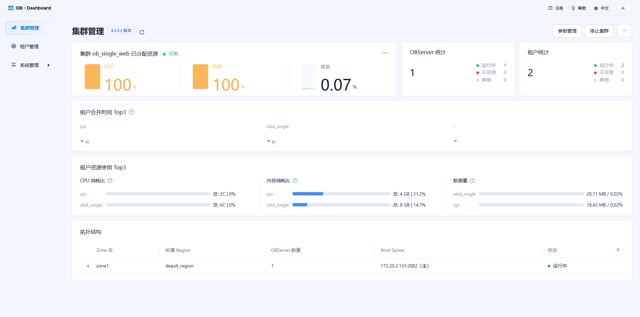Open the 中文 language globe selector

596,8
